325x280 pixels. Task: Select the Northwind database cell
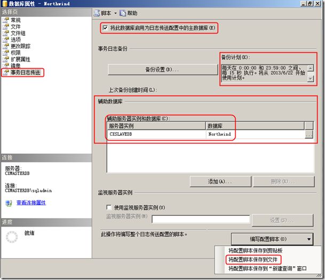(x=255, y=134)
